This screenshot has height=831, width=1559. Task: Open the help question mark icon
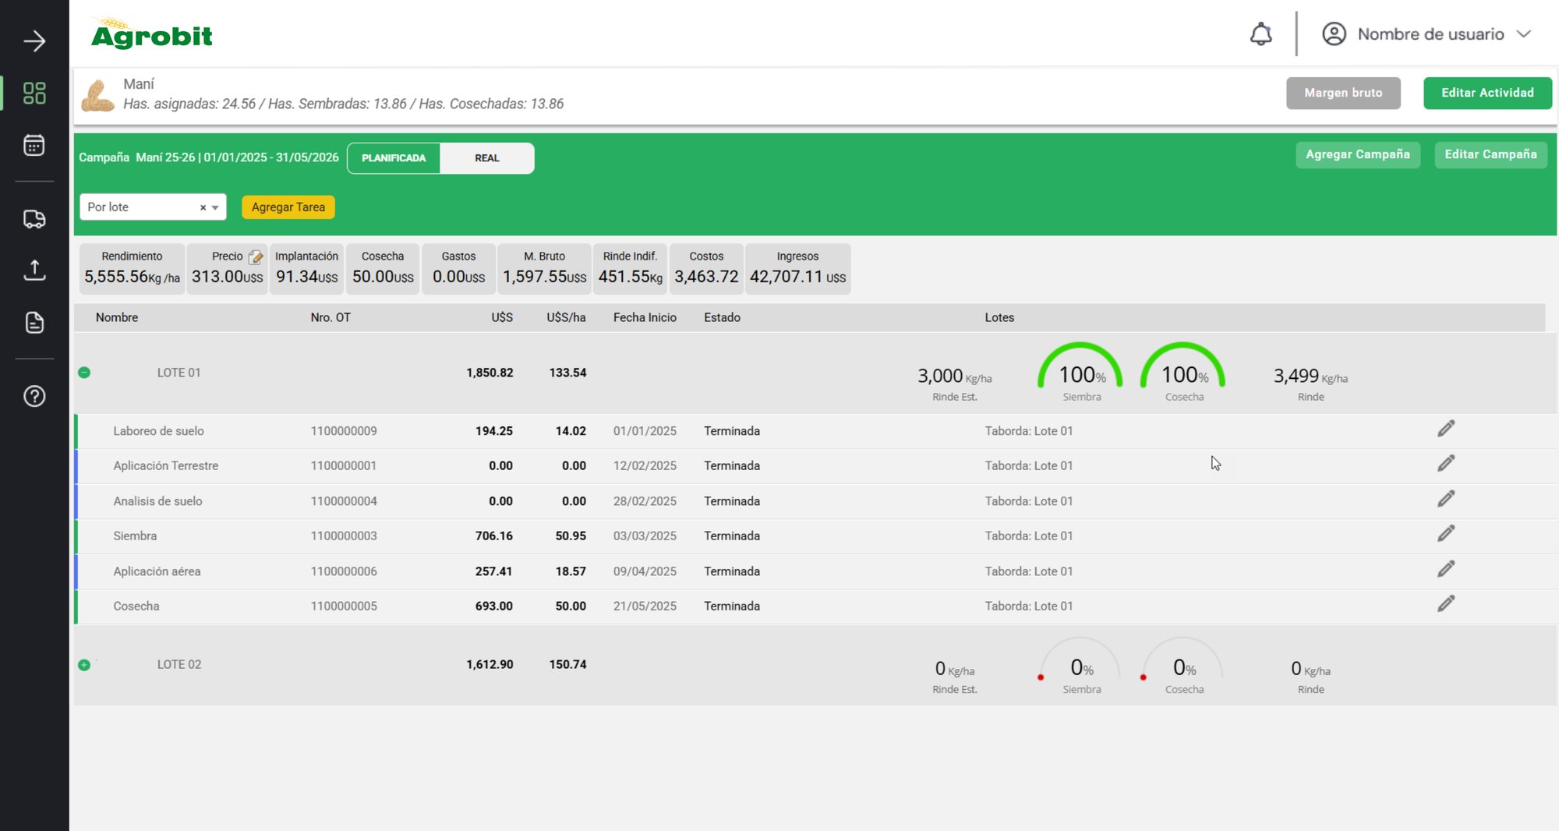point(34,396)
